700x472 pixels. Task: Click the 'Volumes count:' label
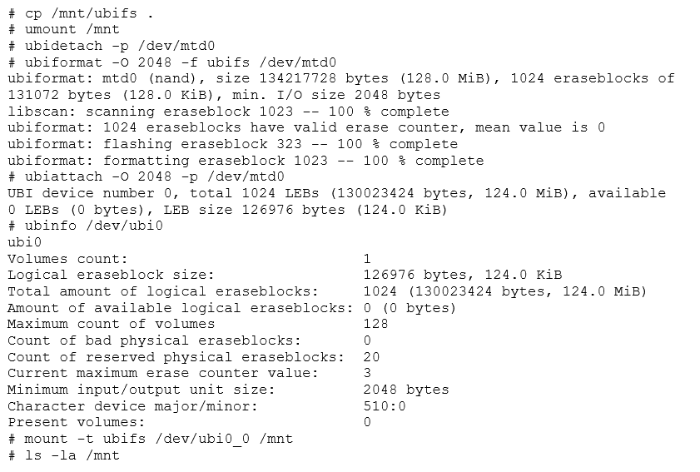tap(68, 259)
